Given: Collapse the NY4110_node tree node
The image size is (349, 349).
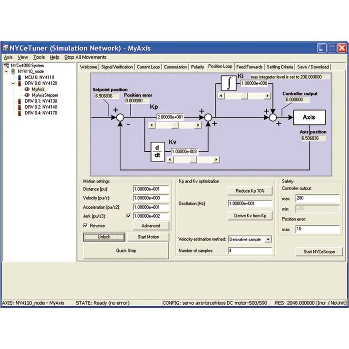Looking at the screenshot, I should tap(7, 71).
